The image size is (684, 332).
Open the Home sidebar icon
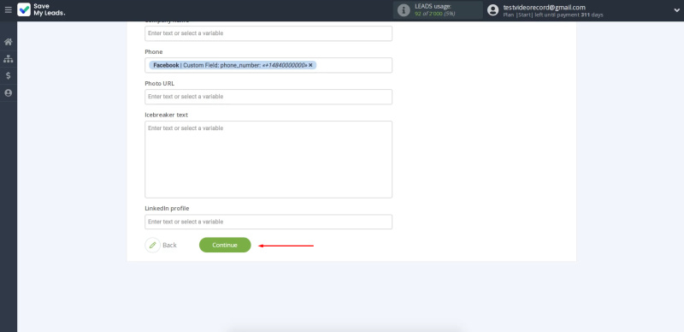point(8,43)
